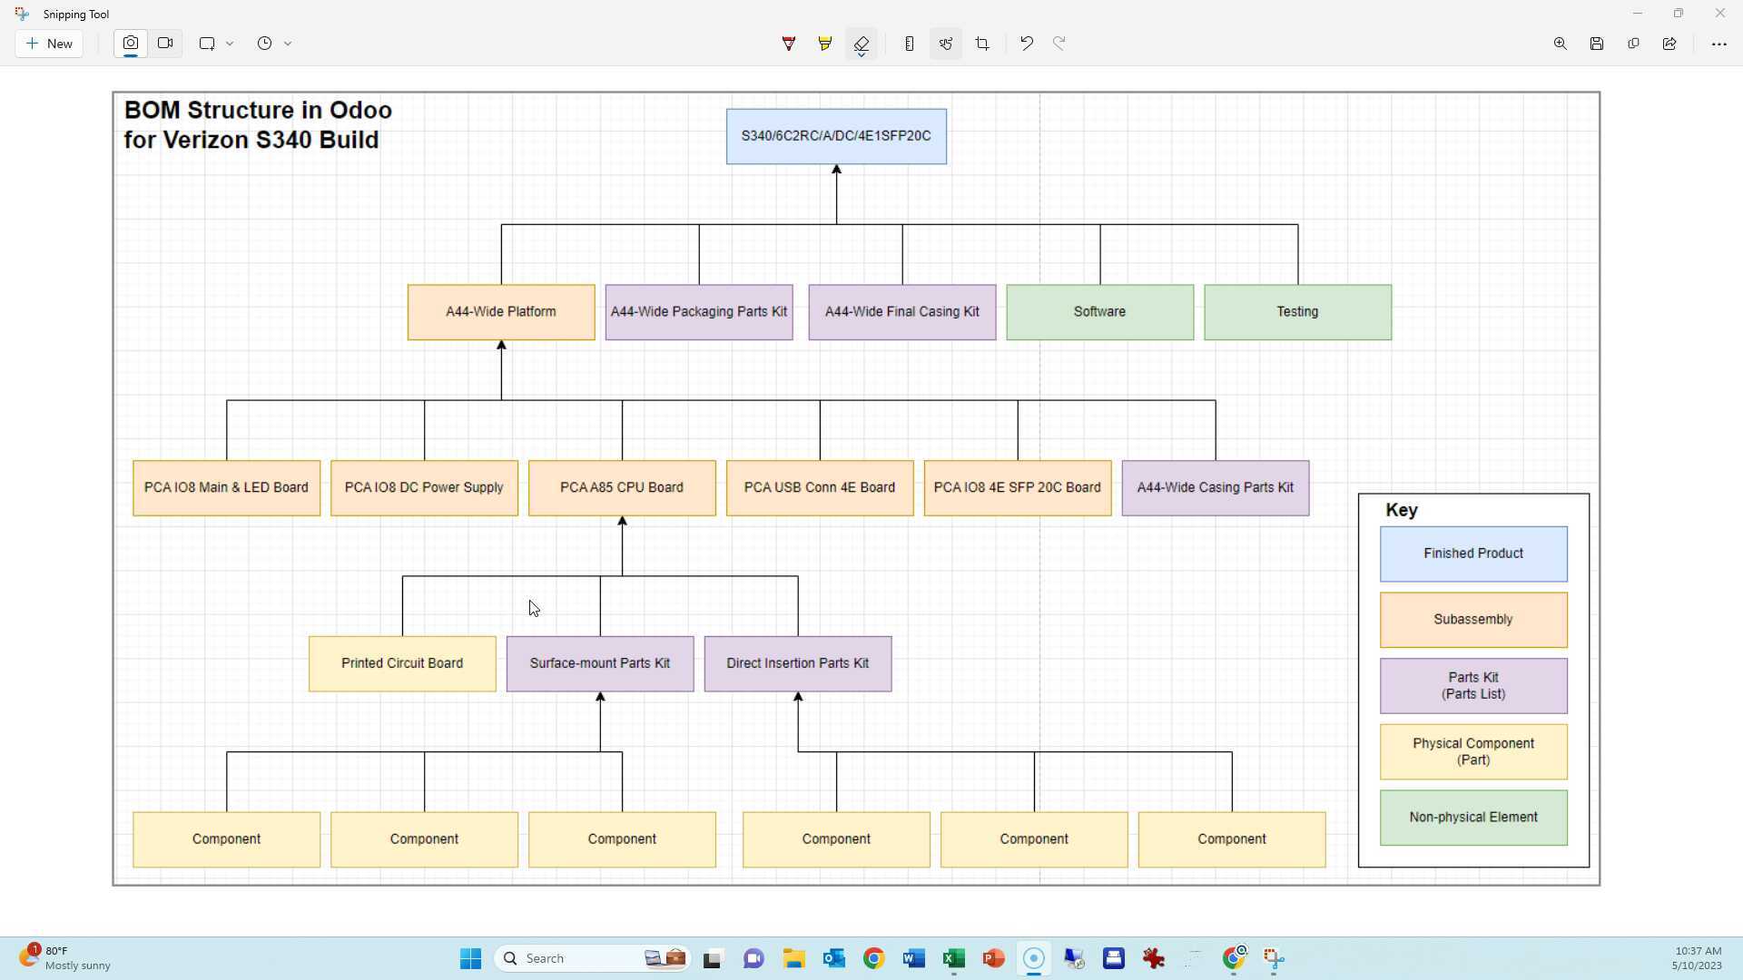
Task: Switch to screen recording mode
Action: pyautogui.click(x=165, y=43)
